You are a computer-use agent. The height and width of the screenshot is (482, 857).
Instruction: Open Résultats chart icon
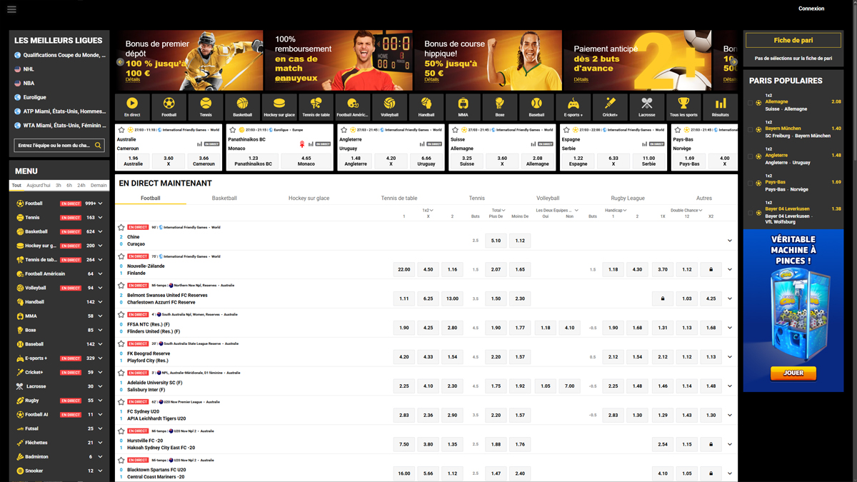(721, 104)
